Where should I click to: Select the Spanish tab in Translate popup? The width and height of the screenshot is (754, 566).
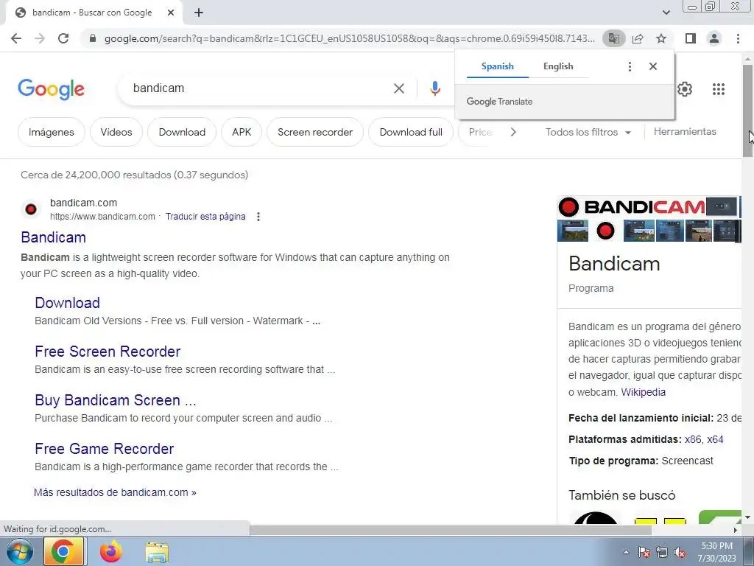497,66
